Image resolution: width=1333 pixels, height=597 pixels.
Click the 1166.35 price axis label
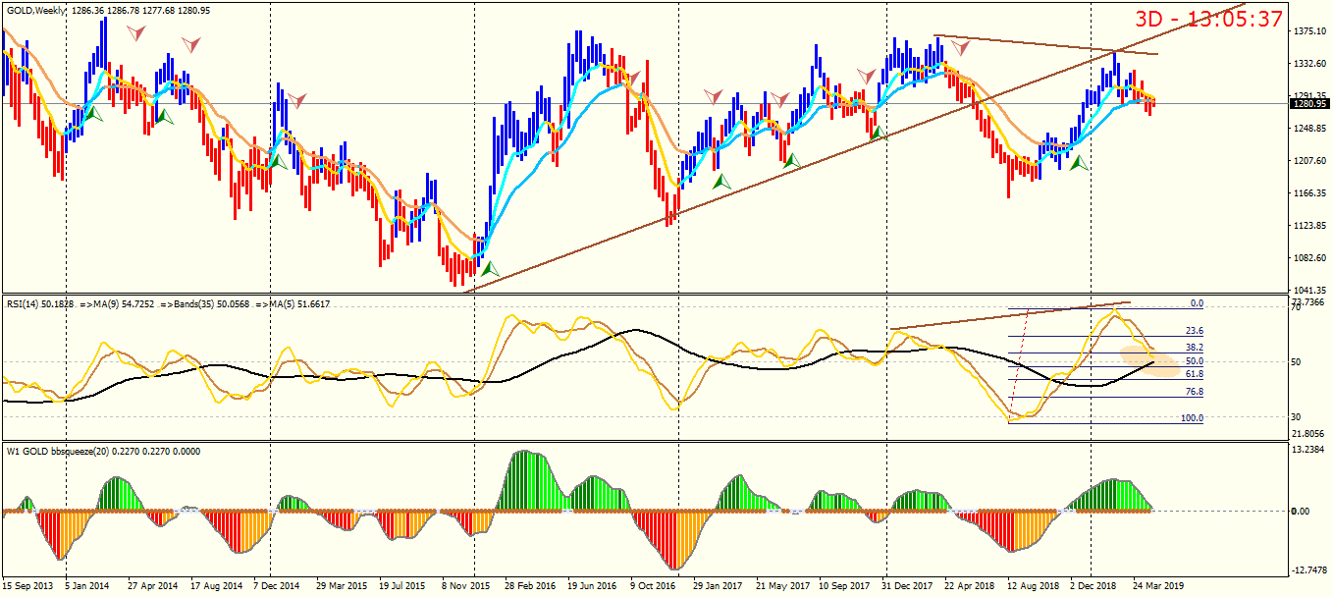[1310, 193]
